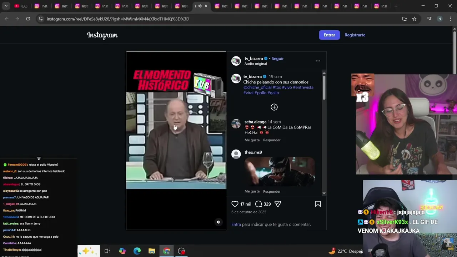Click the Entra link to comment
The height and width of the screenshot is (257, 457).
236,225
